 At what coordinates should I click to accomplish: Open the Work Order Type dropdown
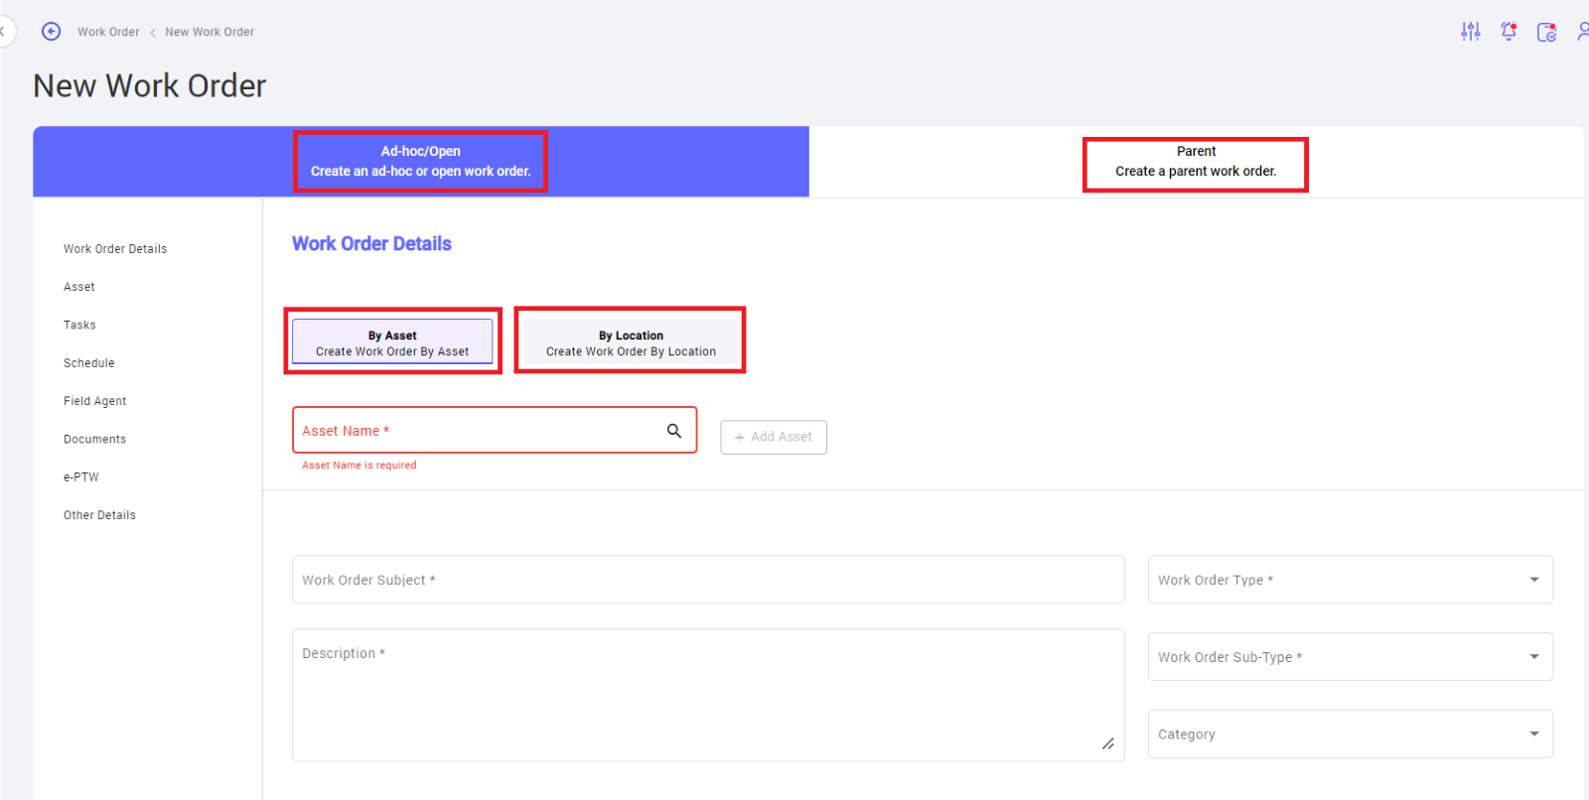coord(1351,580)
